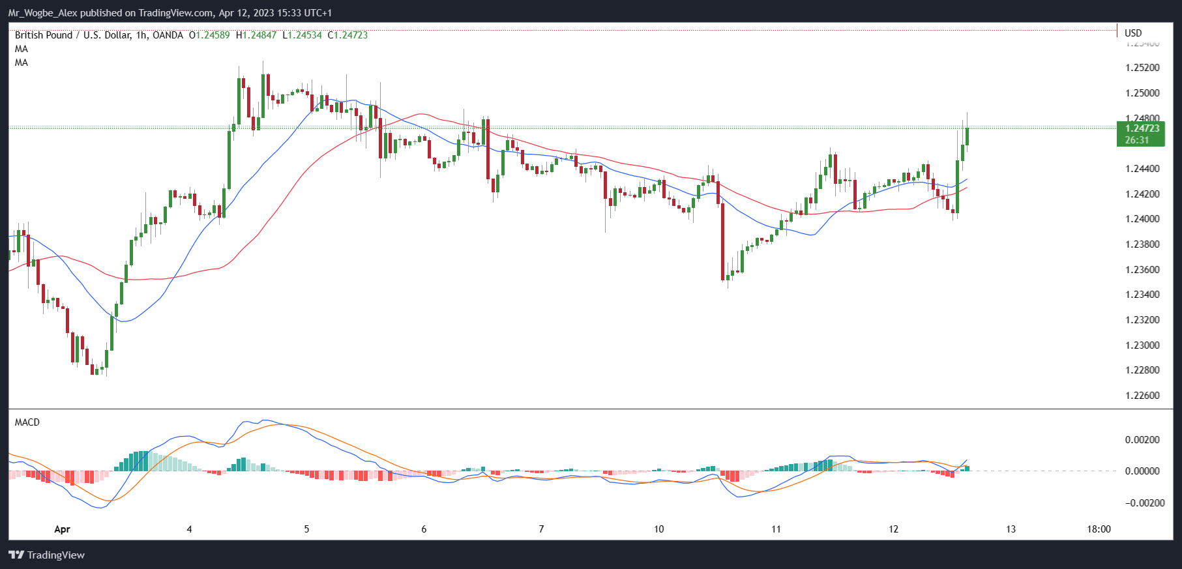
Task: Click the 1.23800 price axis label
Action: coord(1142,244)
